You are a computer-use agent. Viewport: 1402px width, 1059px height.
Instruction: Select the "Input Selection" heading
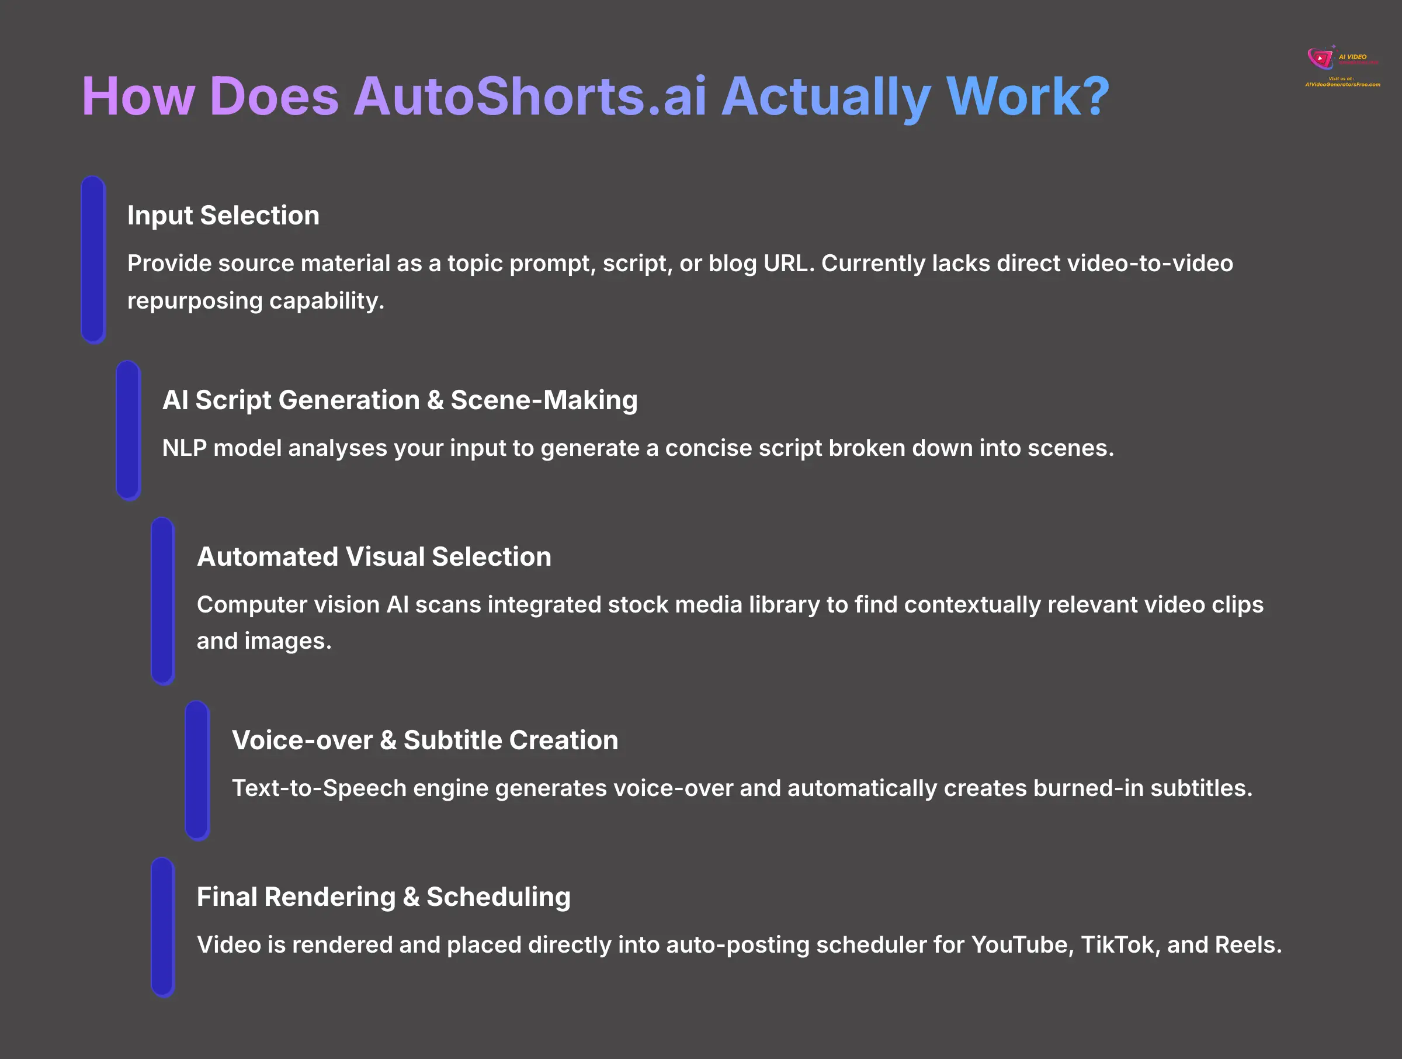pos(223,216)
